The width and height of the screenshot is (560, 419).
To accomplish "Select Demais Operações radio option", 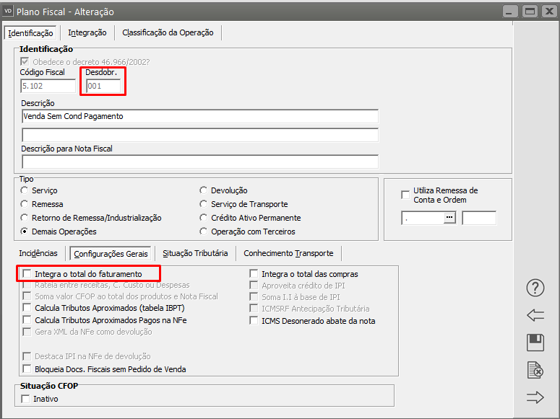I will 25,231.
